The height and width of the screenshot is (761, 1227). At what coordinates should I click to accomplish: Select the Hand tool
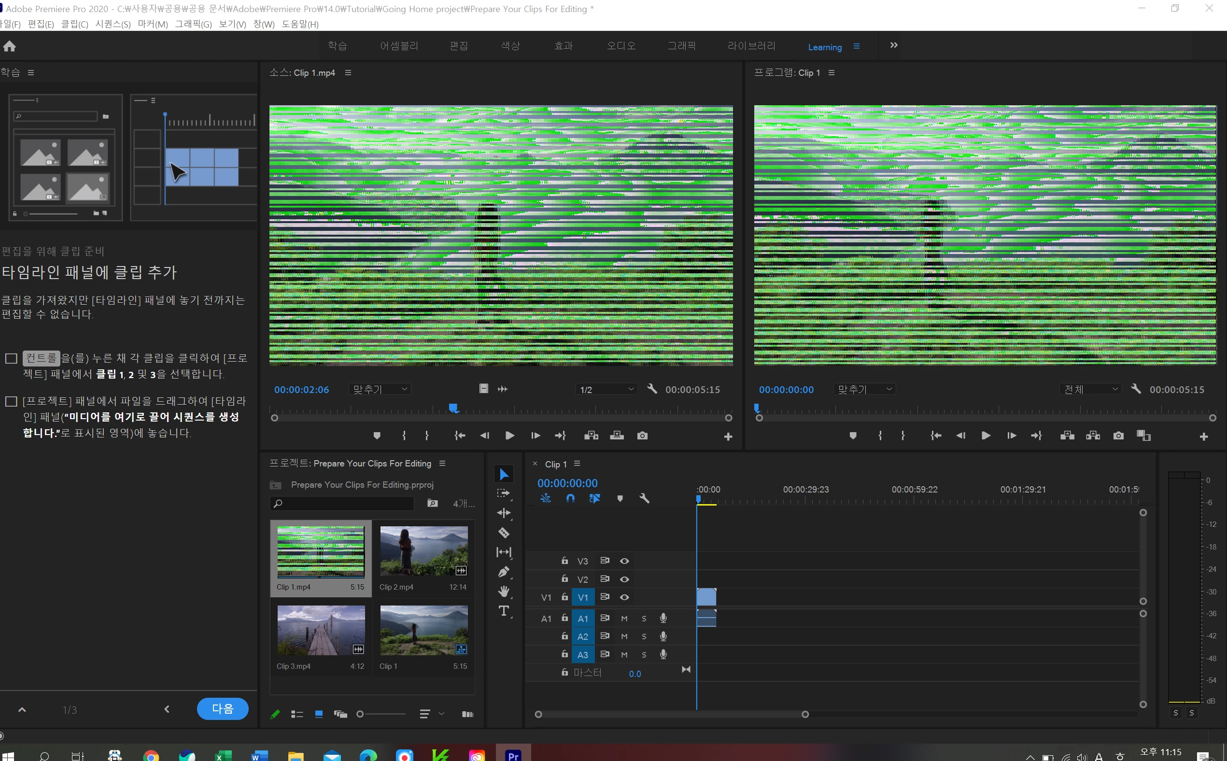coord(504,592)
